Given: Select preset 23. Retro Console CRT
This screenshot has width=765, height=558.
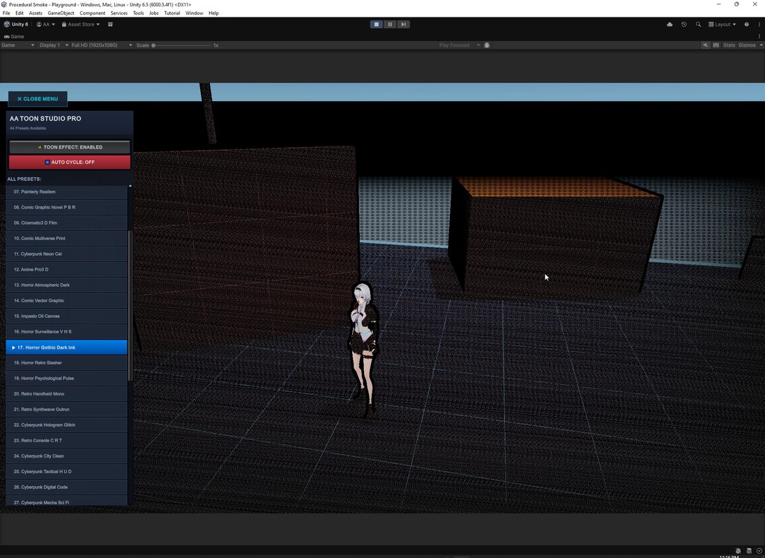Looking at the screenshot, I should 66,440.
